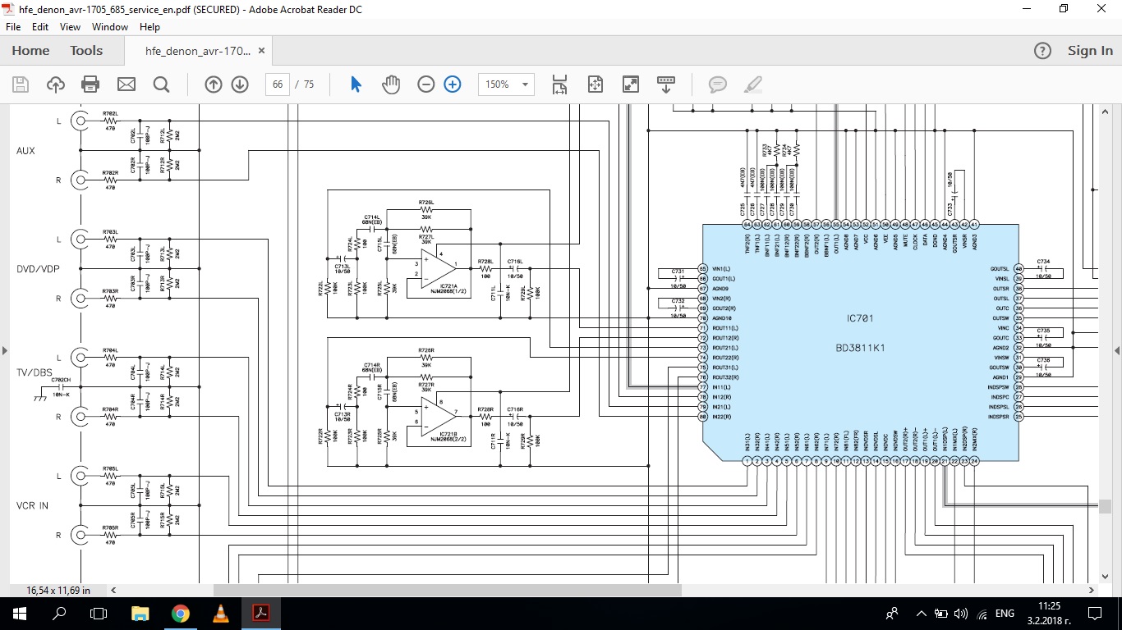Image resolution: width=1122 pixels, height=630 pixels.
Task: Click the upload to cloud icon
Action: [55, 84]
